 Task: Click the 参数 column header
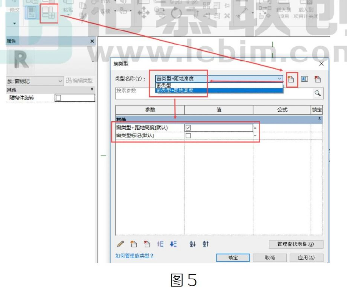(x=150, y=110)
